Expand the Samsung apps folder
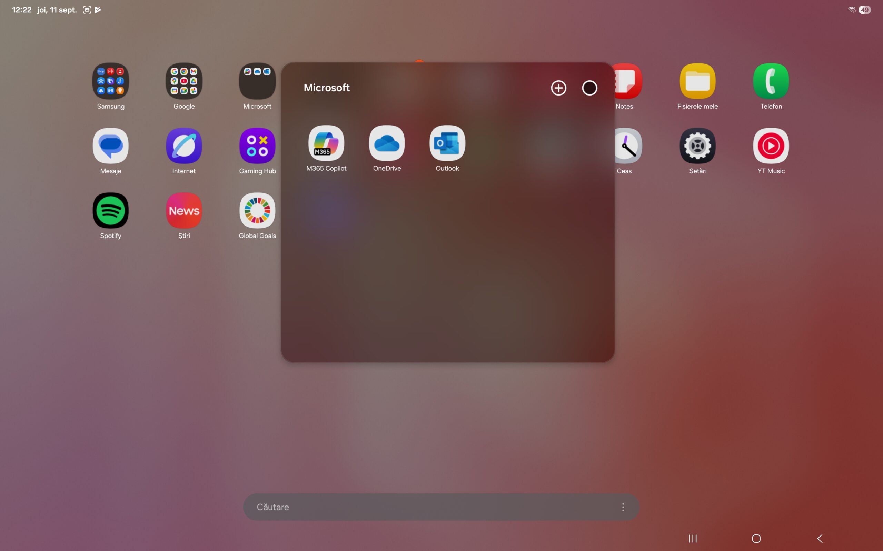 (x=110, y=81)
